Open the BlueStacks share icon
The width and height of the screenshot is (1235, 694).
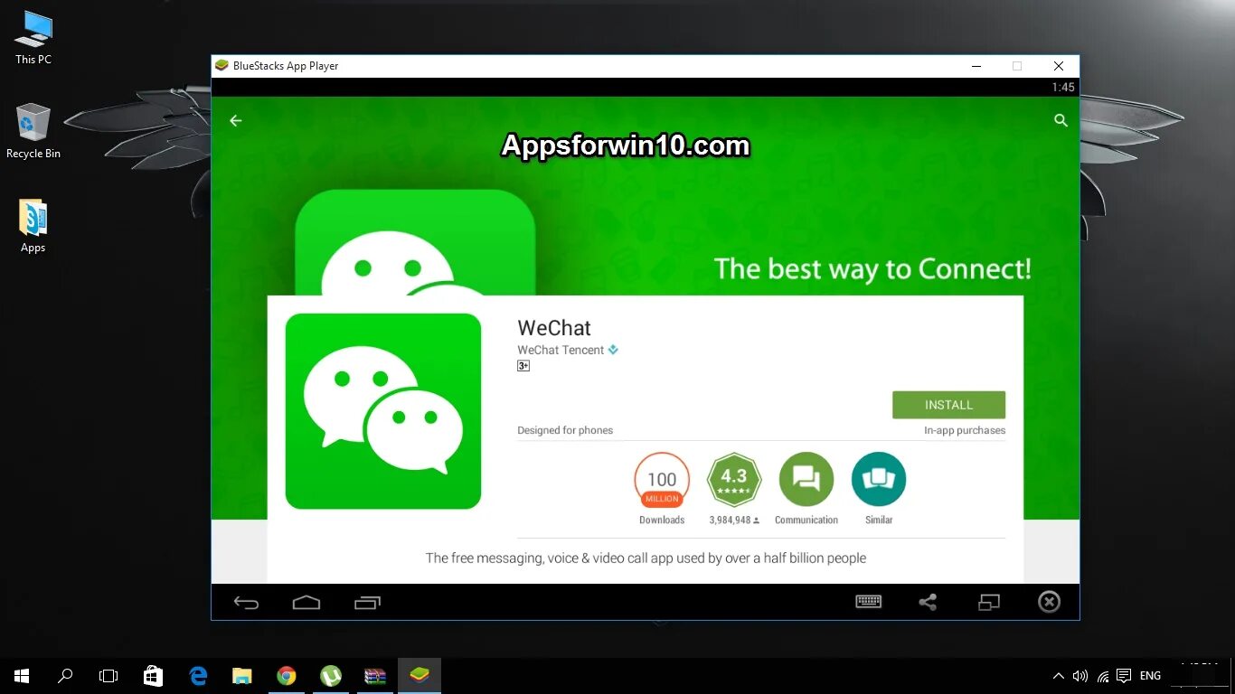[928, 602]
